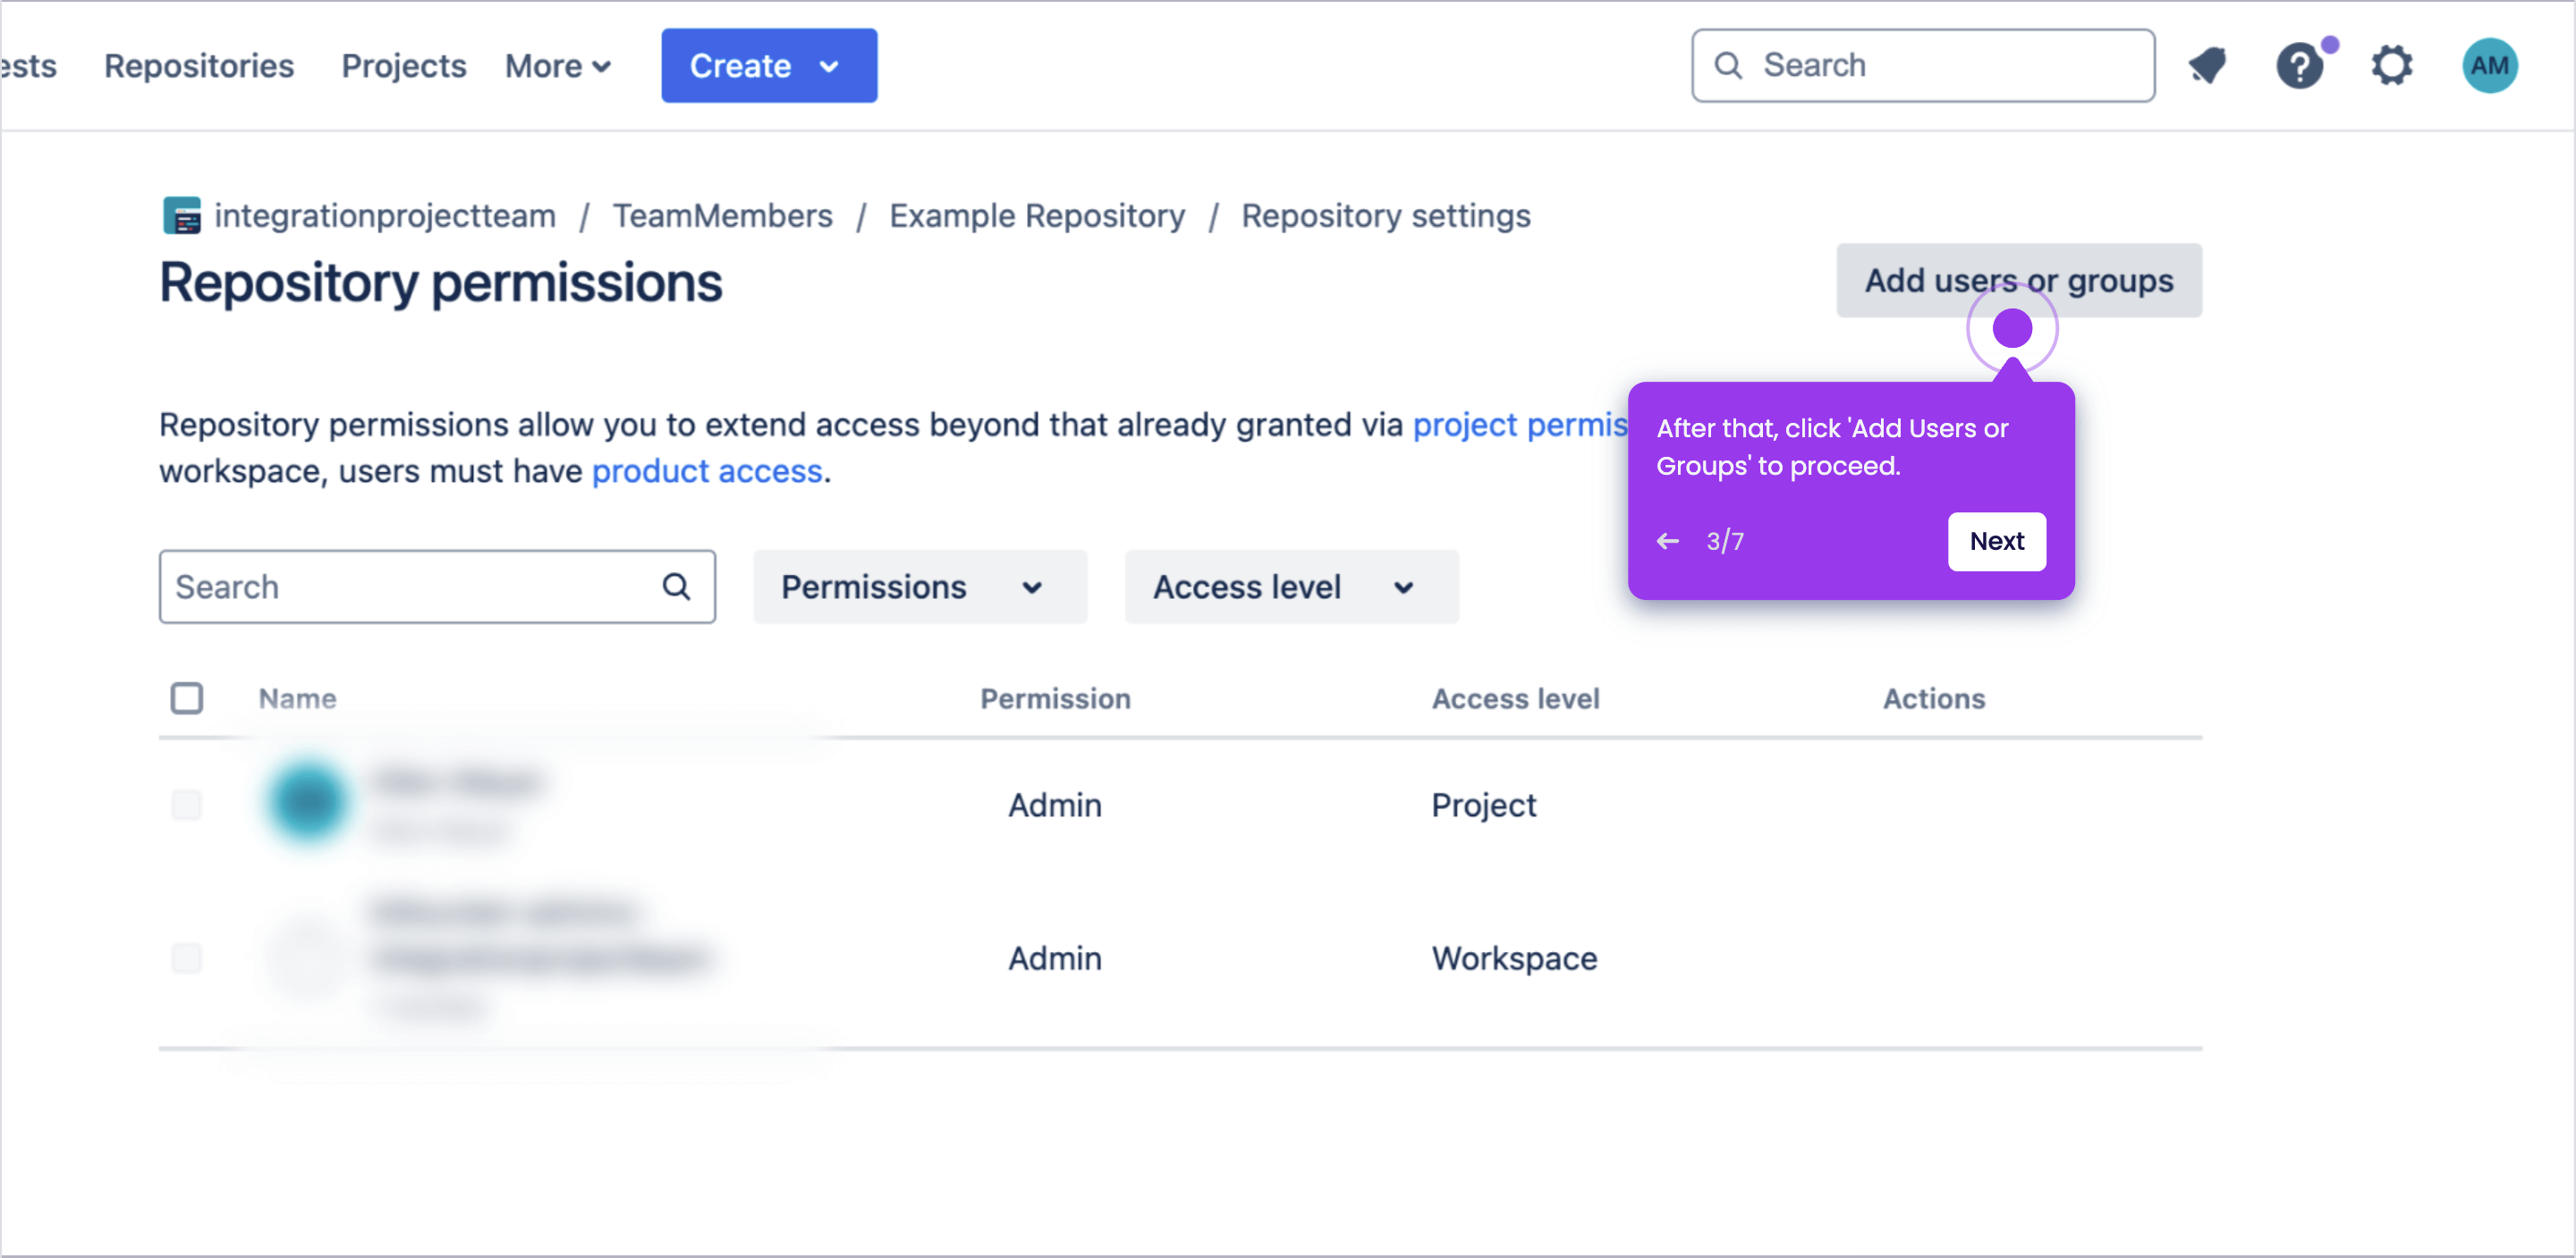2576x1258 pixels.
Task: Focus the permissions table Search field
Action: [437, 587]
